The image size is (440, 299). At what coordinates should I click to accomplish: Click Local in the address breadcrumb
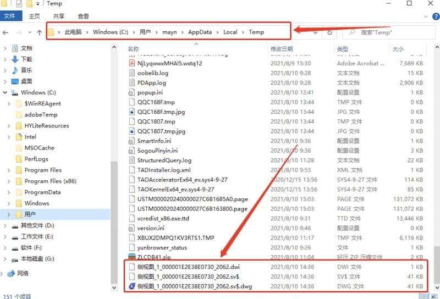(230, 32)
